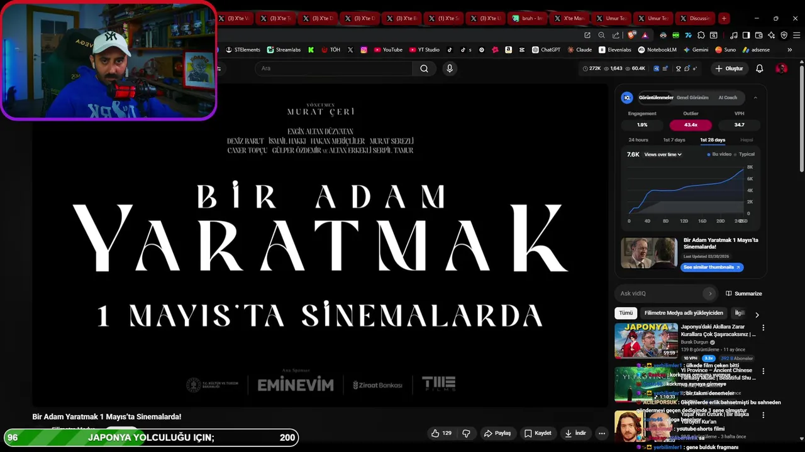Open Suno bookmark
Viewport: 805px width, 452px height.
[x=726, y=50]
